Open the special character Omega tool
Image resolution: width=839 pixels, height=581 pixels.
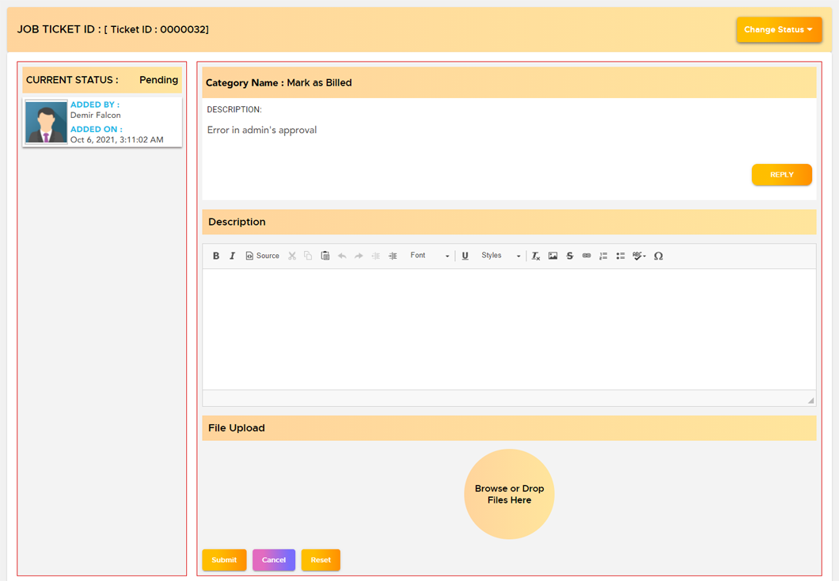click(x=658, y=256)
